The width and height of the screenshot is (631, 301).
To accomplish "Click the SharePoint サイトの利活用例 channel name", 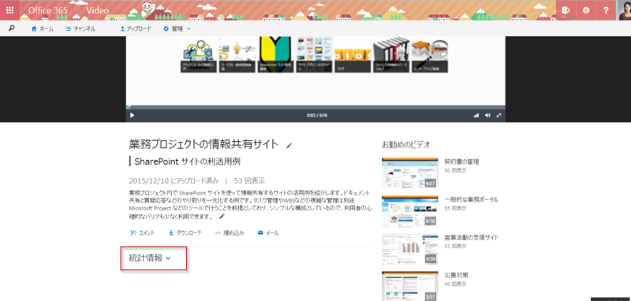I will 187,162.
